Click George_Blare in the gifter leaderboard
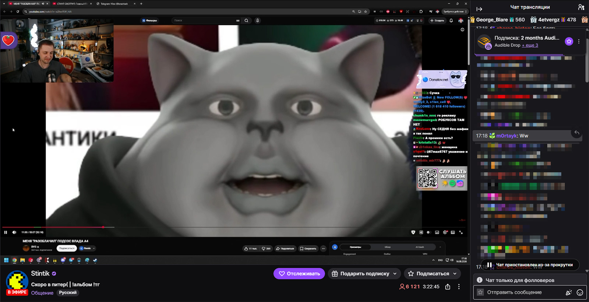Viewport: 589px width, 302px height. pyautogui.click(x=492, y=20)
